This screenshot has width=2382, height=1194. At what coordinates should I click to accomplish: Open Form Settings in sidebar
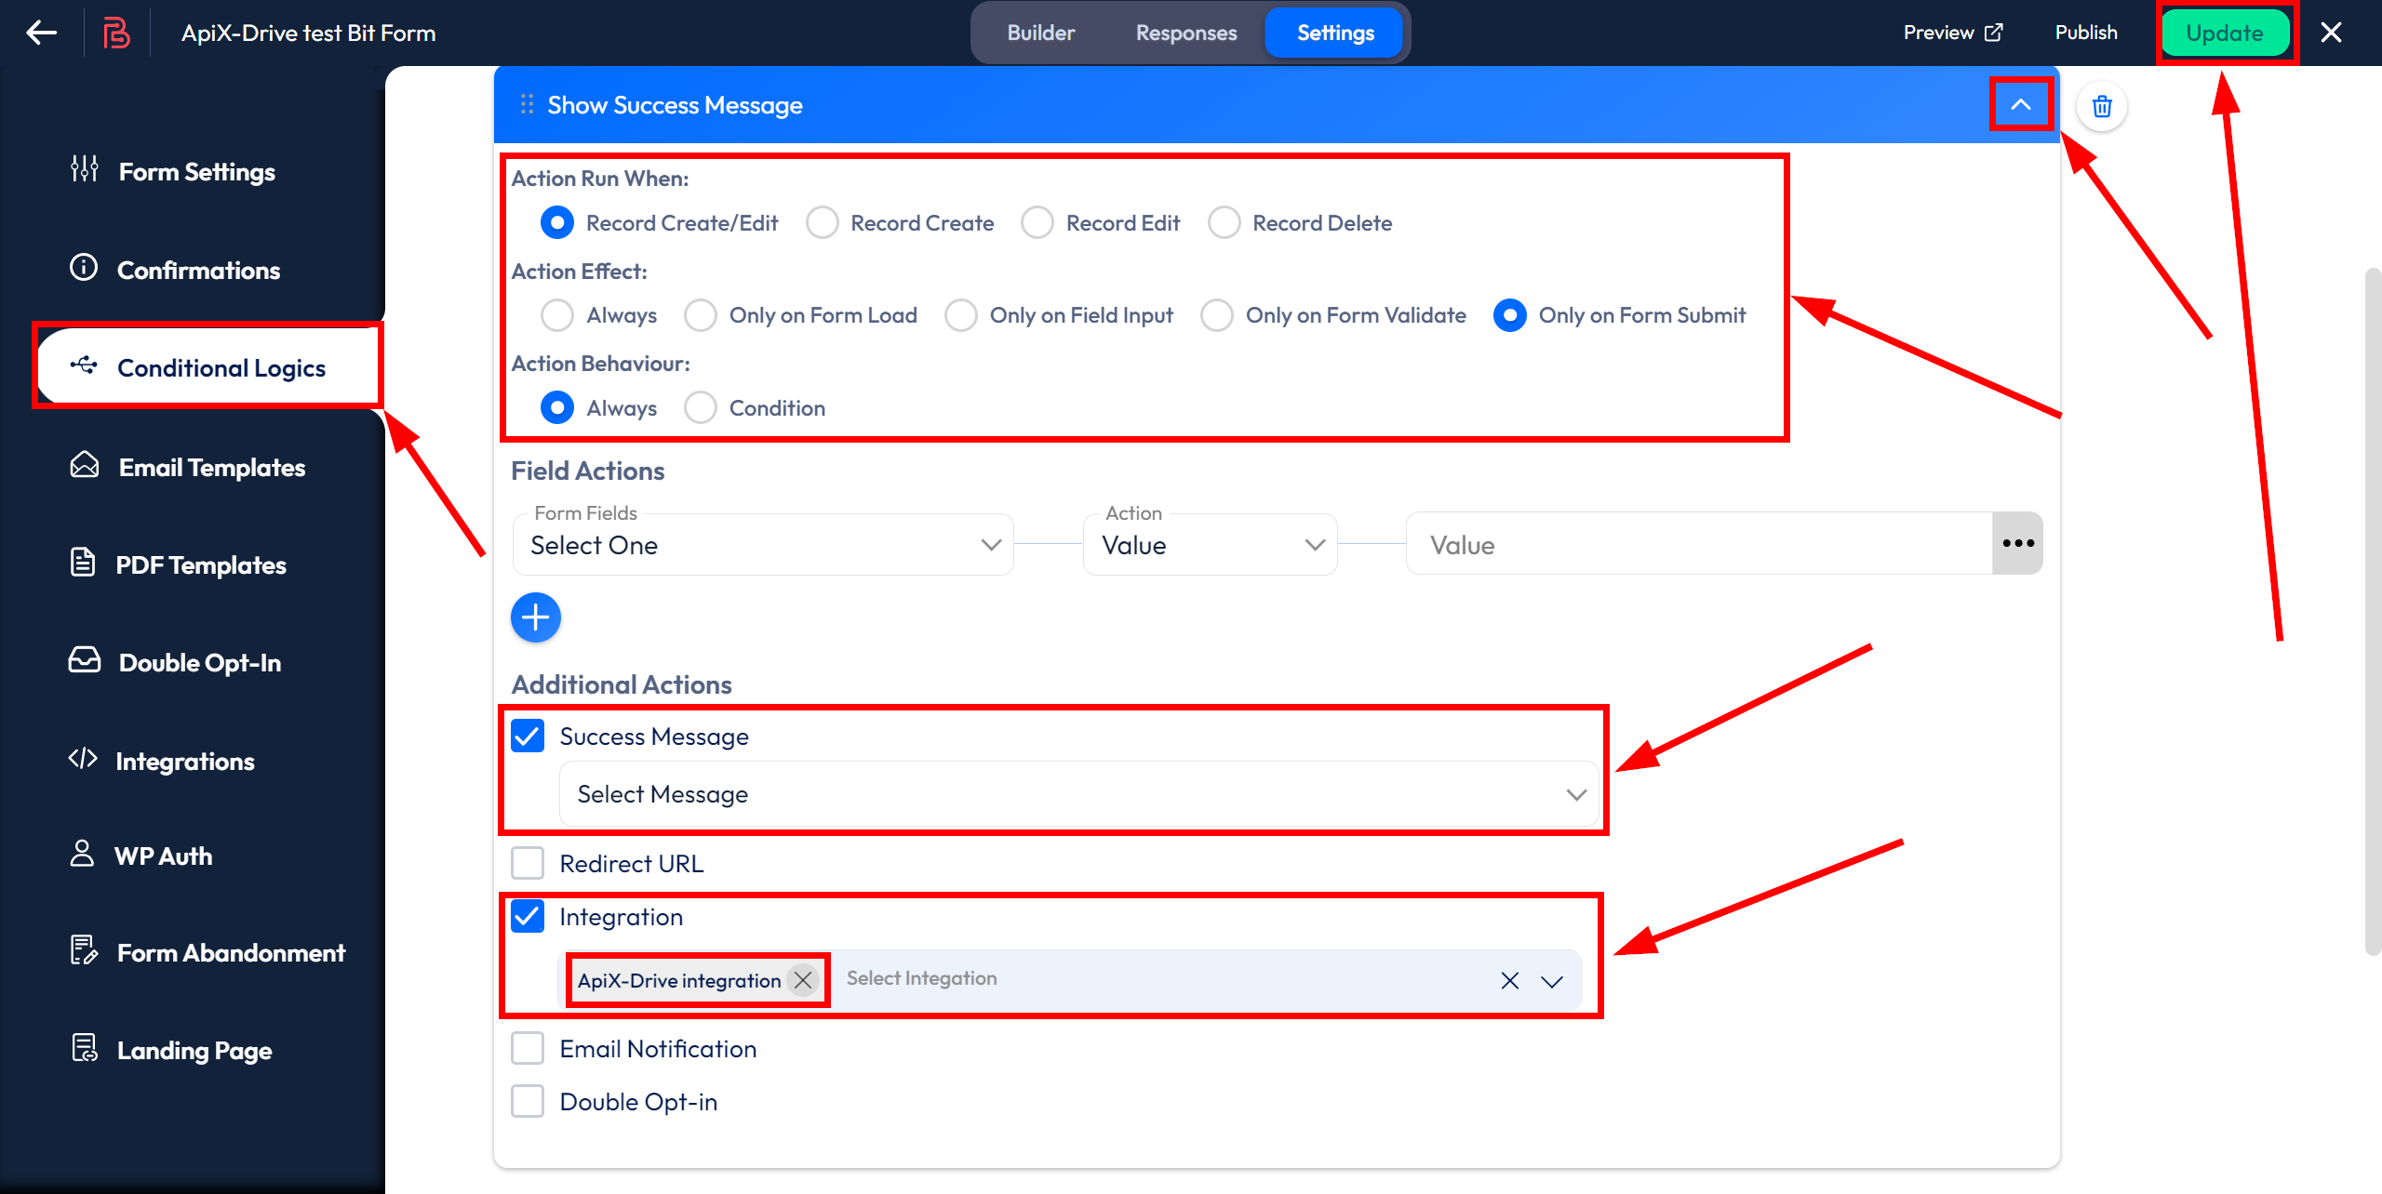pyautogui.click(x=197, y=171)
